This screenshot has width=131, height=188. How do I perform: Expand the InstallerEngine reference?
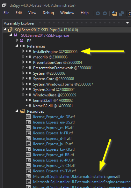pos(23,51)
